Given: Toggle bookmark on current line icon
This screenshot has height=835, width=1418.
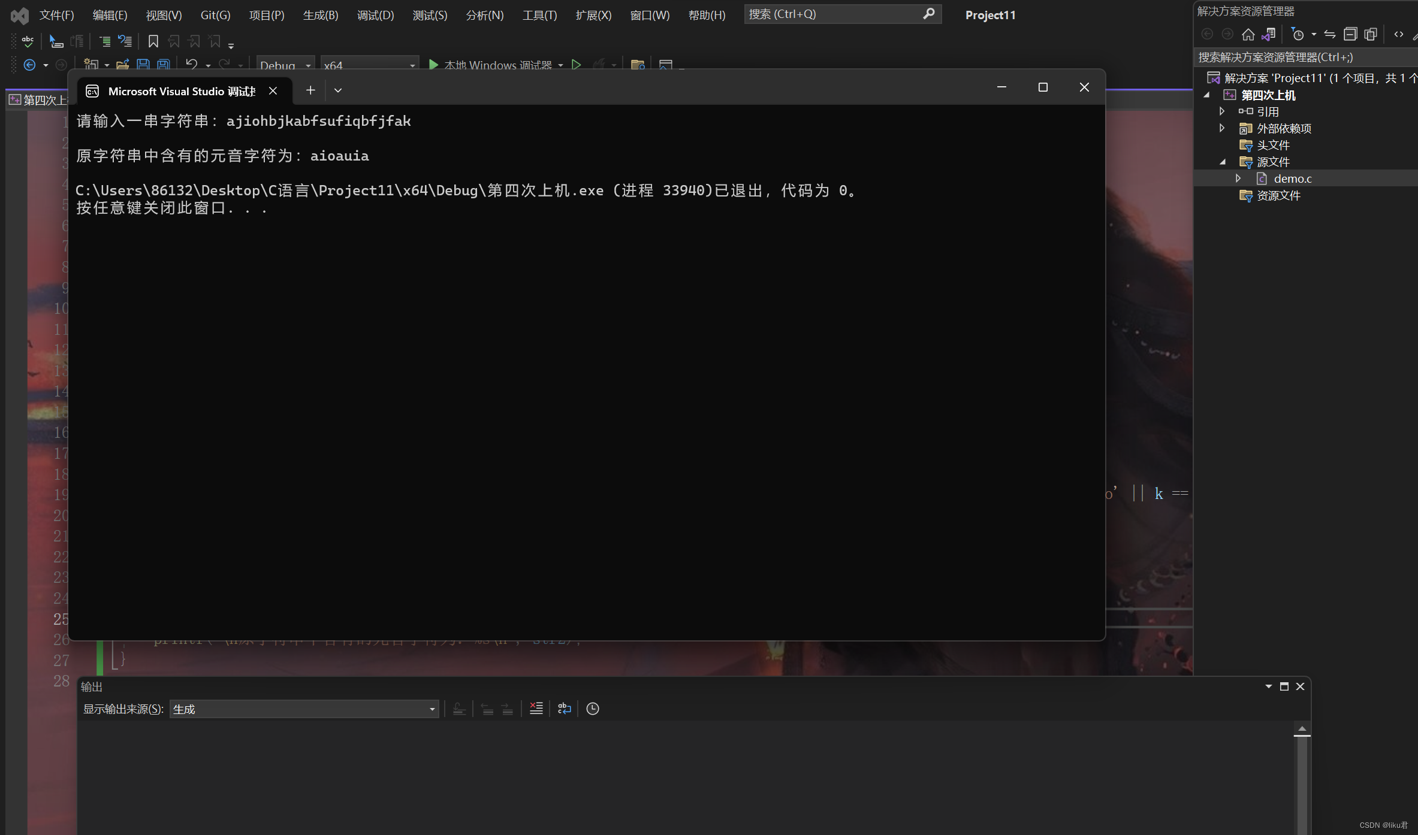Looking at the screenshot, I should coord(153,41).
